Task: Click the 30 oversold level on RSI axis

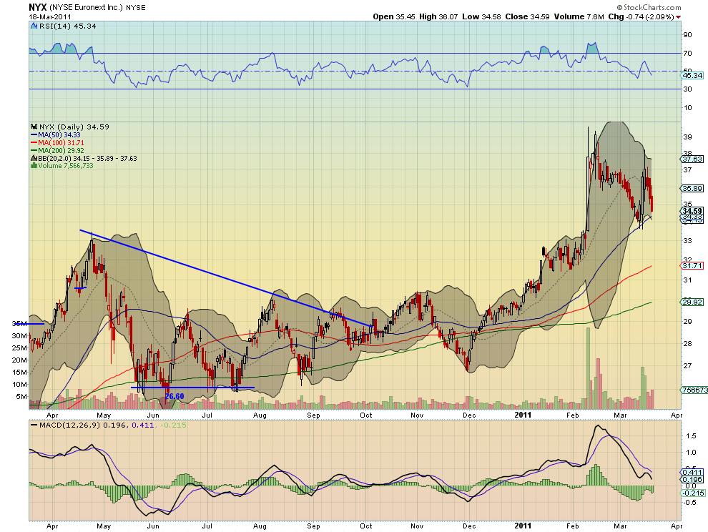Action: click(687, 89)
